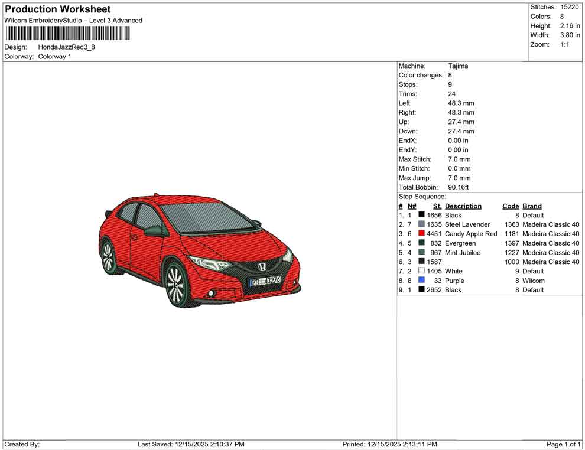The height and width of the screenshot is (450, 585).
Task: Click the St. column header
Action: (x=437, y=206)
